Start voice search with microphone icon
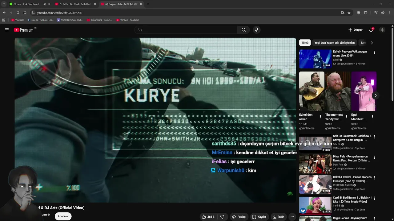The width and height of the screenshot is (394, 221). (257, 30)
